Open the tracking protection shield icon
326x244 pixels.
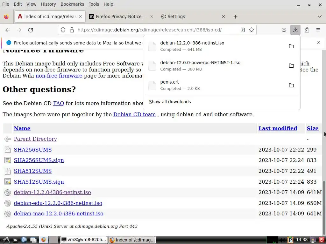coord(63,30)
